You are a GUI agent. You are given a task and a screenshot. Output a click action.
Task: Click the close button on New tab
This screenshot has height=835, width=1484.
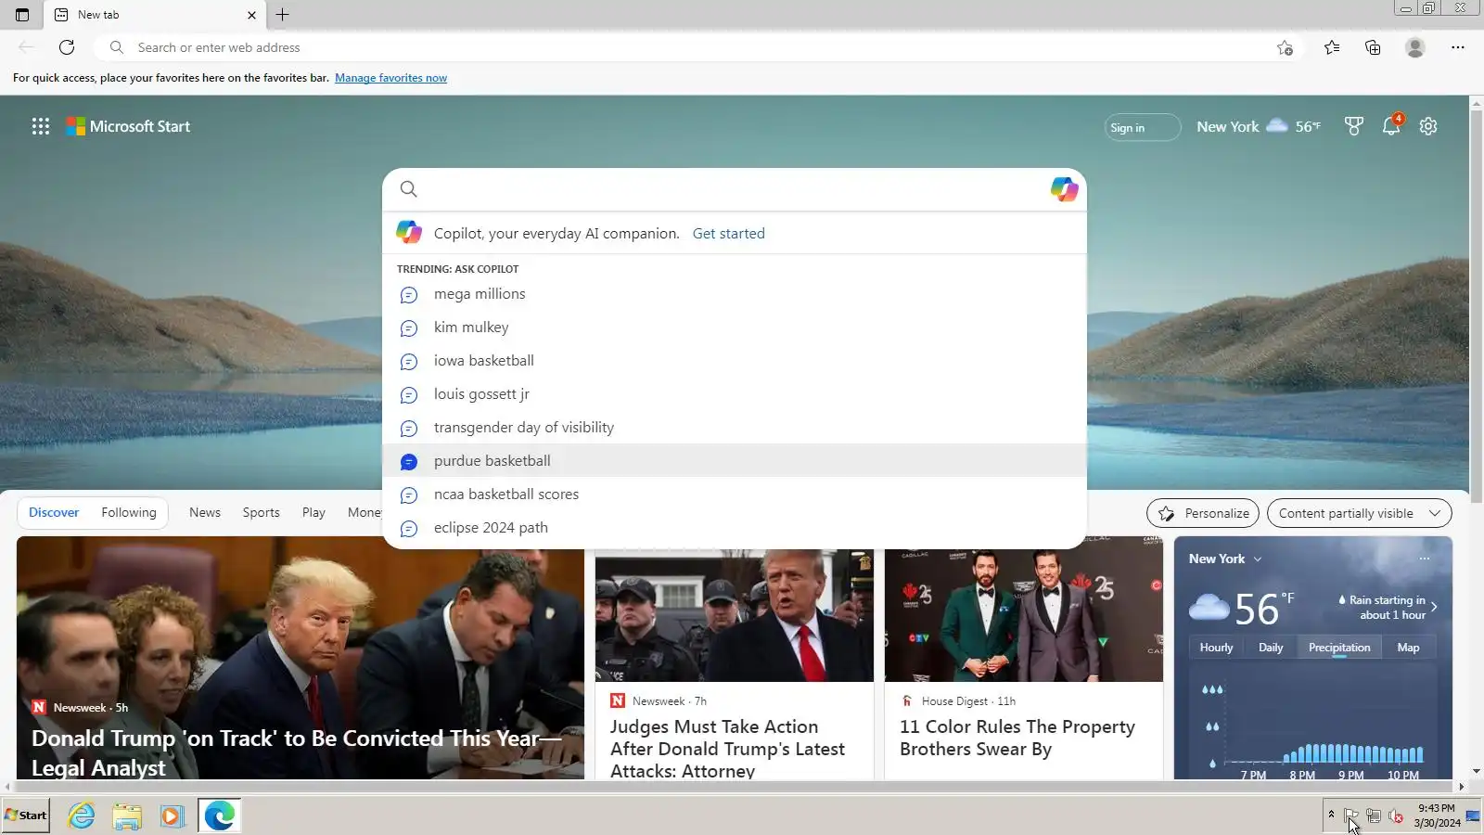(x=251, y=15)
